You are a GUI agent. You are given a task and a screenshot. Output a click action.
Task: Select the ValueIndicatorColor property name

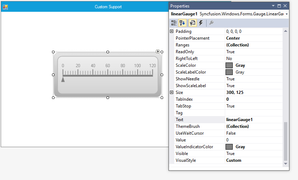(194, 147)
